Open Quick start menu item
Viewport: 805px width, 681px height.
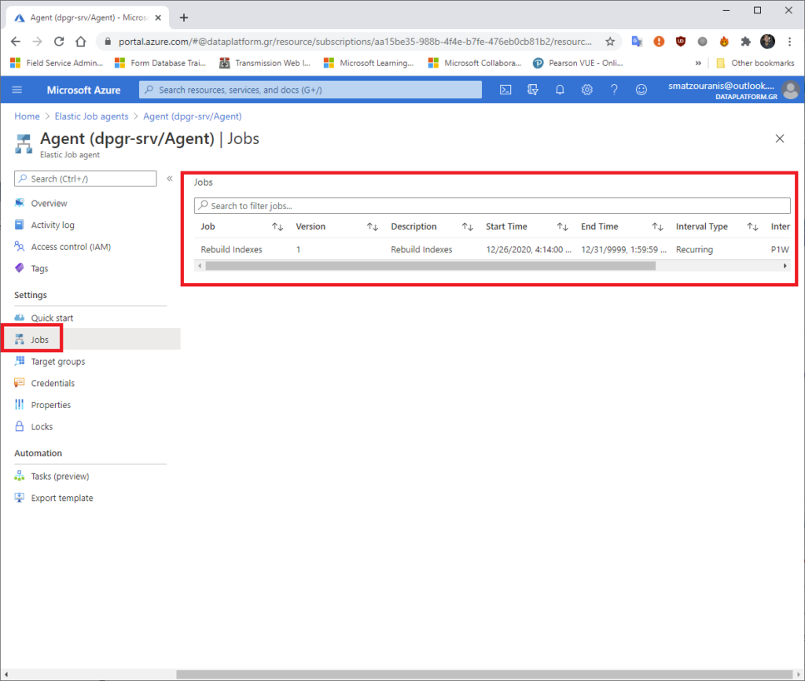click(x=52, y=318)
